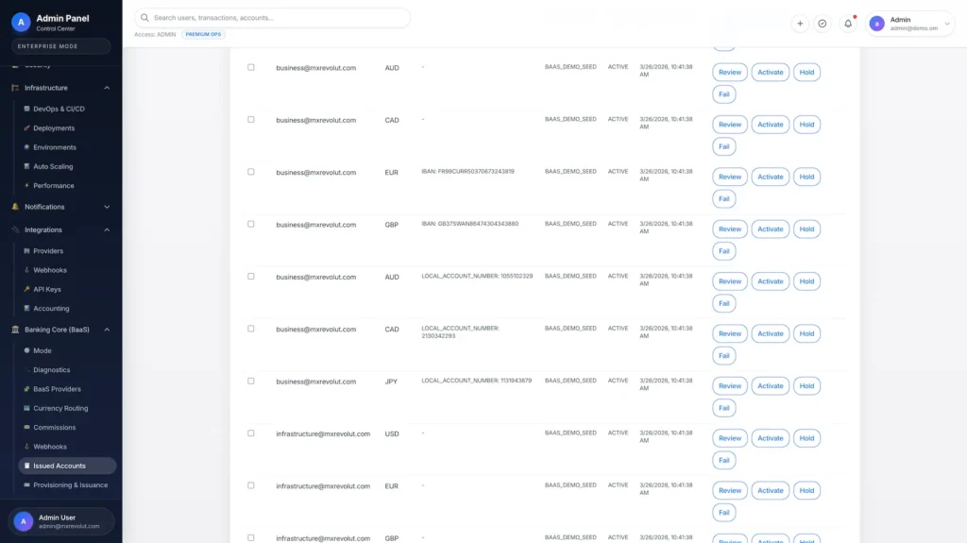Collapse the Banking Core (BaaS) chevron

107,330
